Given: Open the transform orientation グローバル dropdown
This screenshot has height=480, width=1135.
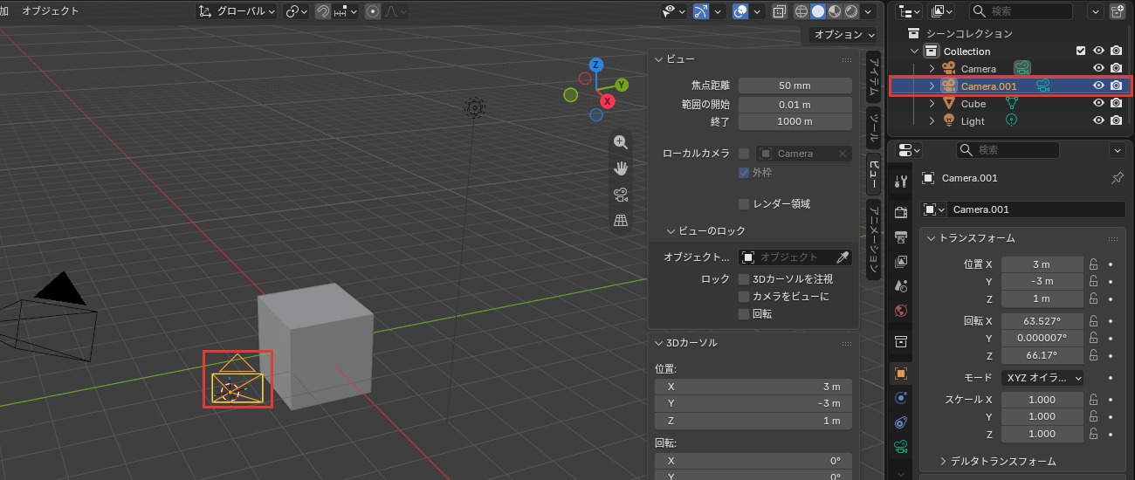Looking at the screenshot, I should click(236, 11).
